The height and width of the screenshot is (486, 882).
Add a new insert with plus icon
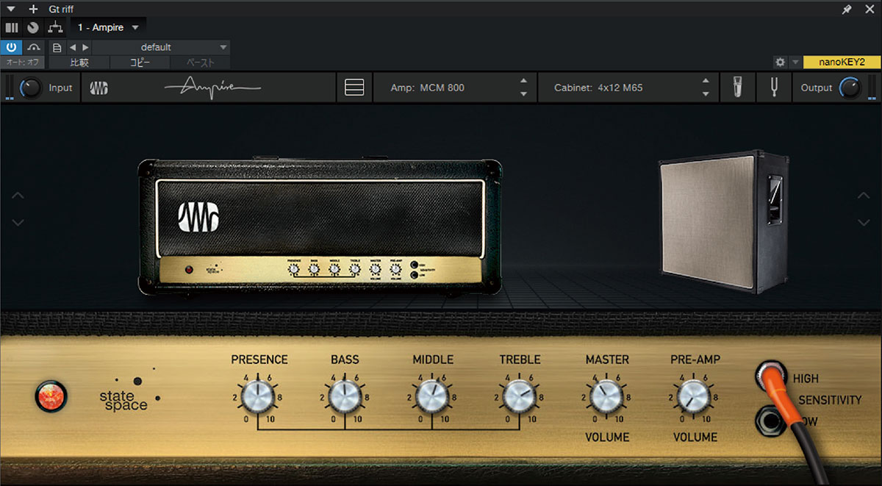(x=33, y=9)
